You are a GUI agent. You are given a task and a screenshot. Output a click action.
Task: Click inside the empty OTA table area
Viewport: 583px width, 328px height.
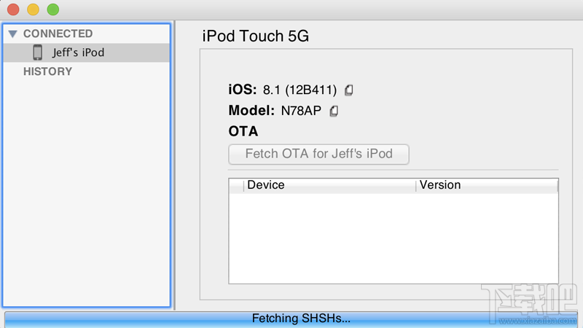point(394,238)
